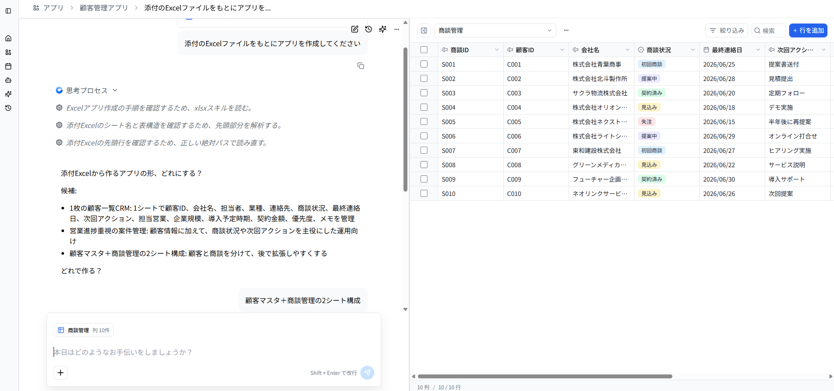Expand the 思考プロセス section chevron
Image resolution: width=834 pixels, height=391 pixels.
coord(115,90)
